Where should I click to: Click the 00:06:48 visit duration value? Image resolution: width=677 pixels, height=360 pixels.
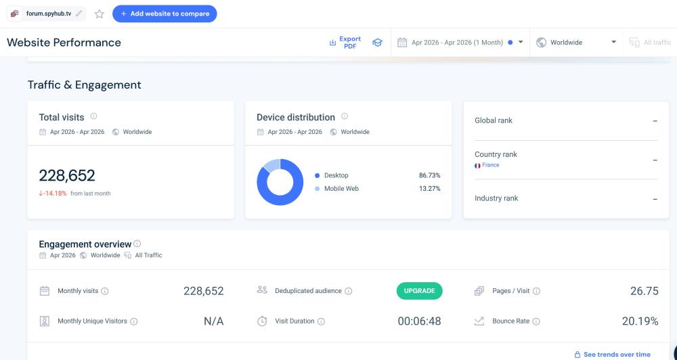coord(419,321)
